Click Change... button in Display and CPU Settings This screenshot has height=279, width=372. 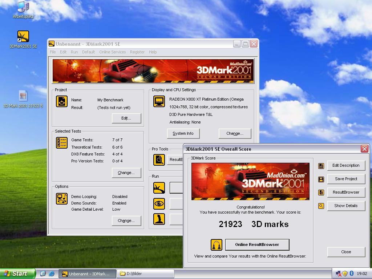[235, 134]
